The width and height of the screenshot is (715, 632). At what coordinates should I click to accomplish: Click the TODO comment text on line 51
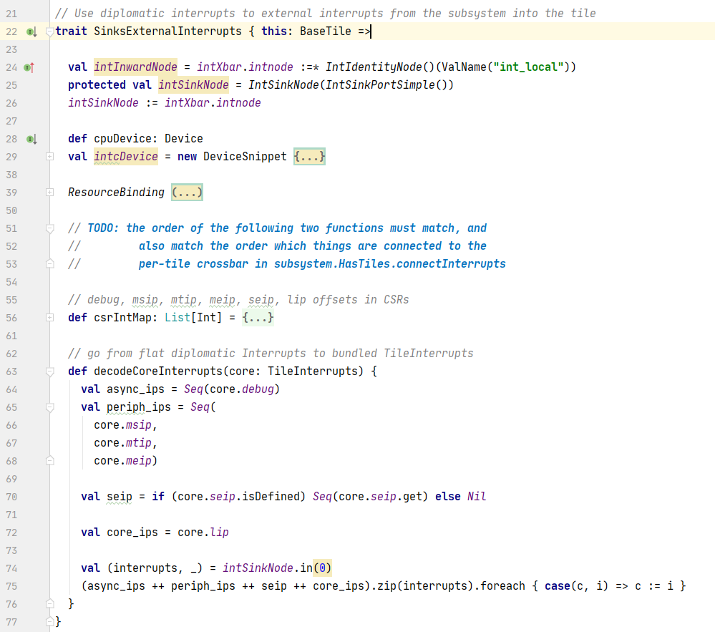[x=287, y=228]
